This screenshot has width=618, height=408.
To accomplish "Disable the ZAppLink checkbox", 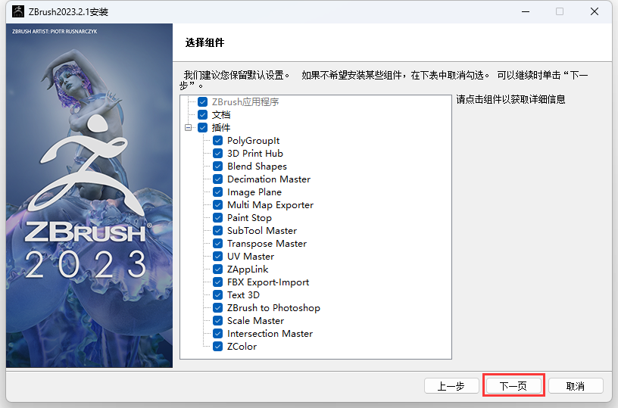I will click(217, 269).
